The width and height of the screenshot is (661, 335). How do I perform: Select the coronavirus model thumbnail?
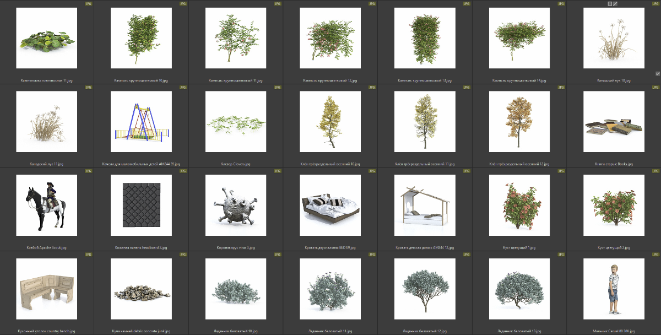236,205
